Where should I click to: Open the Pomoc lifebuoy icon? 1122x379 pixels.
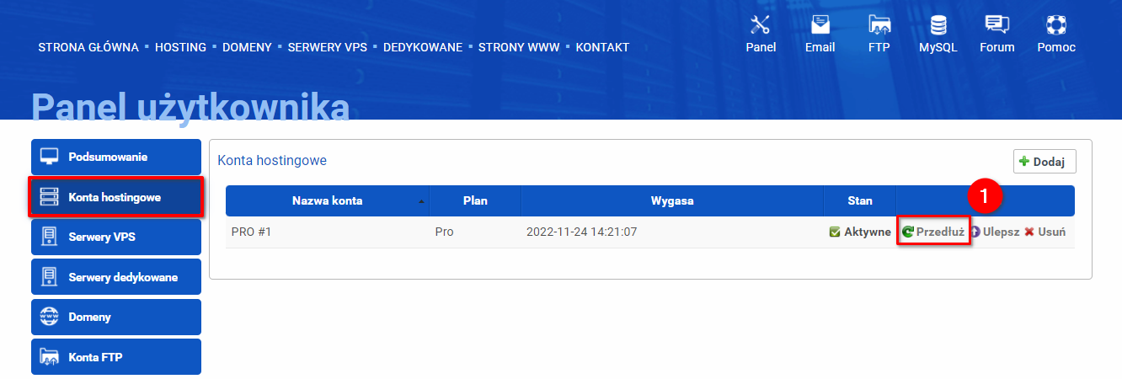pyautogui.click(x=1056, y=24)
